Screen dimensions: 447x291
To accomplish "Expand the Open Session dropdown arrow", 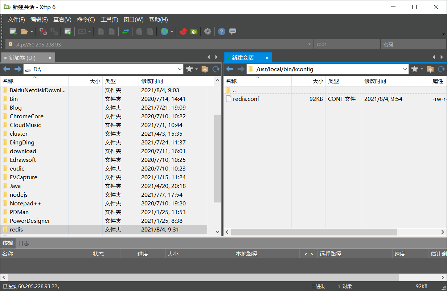I will pos(32,32).
